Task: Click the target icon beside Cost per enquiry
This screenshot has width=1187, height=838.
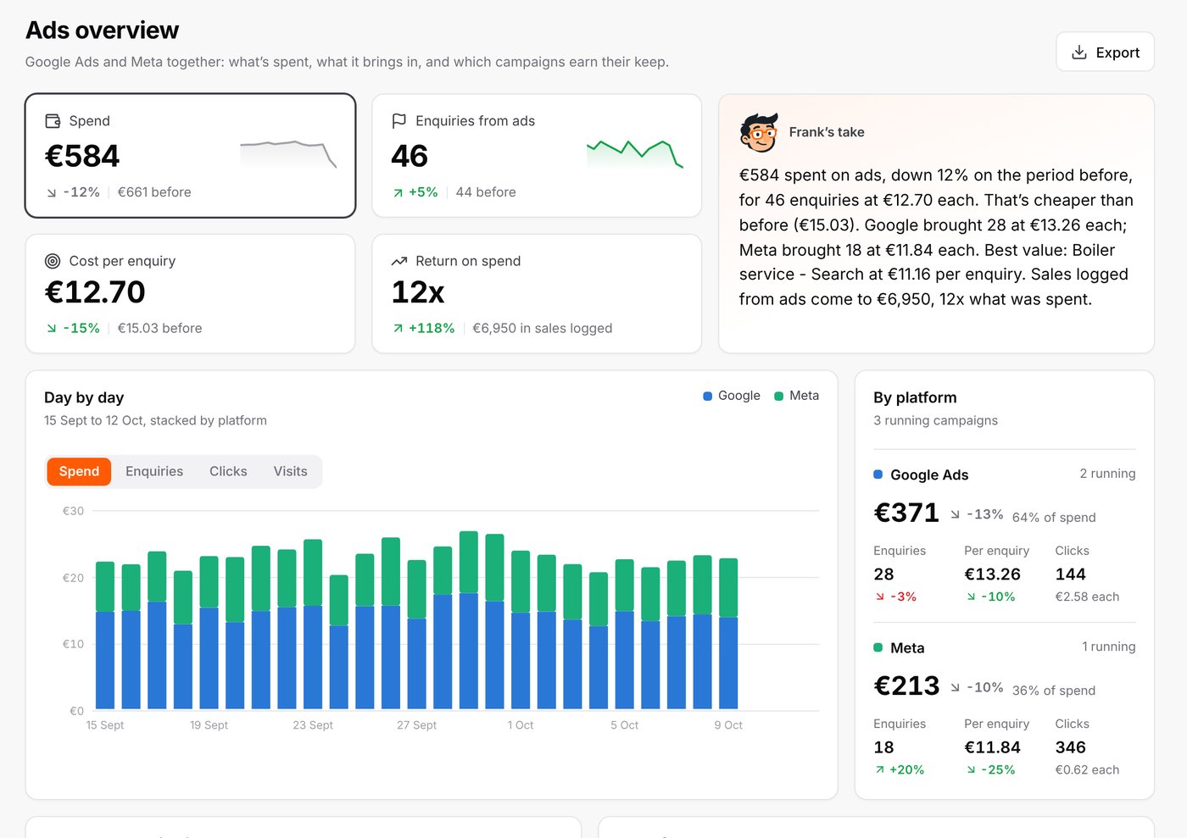Action: click(53, 261)
